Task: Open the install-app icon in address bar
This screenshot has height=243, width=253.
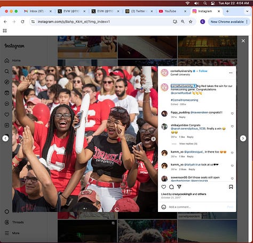Action: pyautogui.click(x=175, y=21)
